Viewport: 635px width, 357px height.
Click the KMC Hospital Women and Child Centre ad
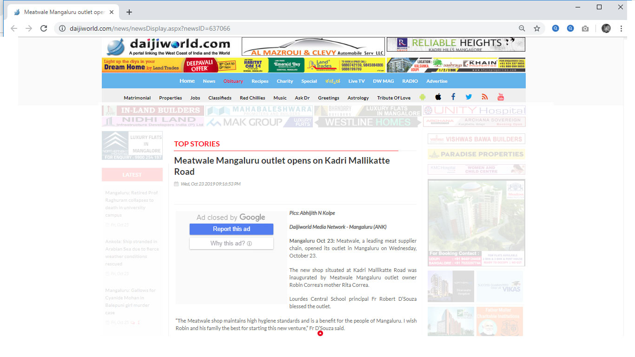coord(476,169)
